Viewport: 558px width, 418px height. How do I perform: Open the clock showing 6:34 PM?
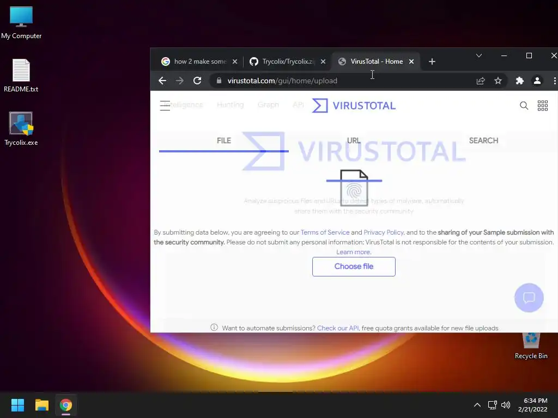click(x=532, y=405)
